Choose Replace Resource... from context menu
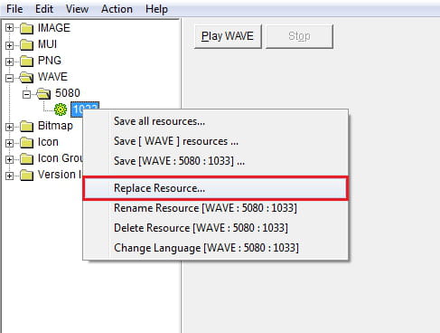This screenshot has height=333, width=440. tap(216, 188)
